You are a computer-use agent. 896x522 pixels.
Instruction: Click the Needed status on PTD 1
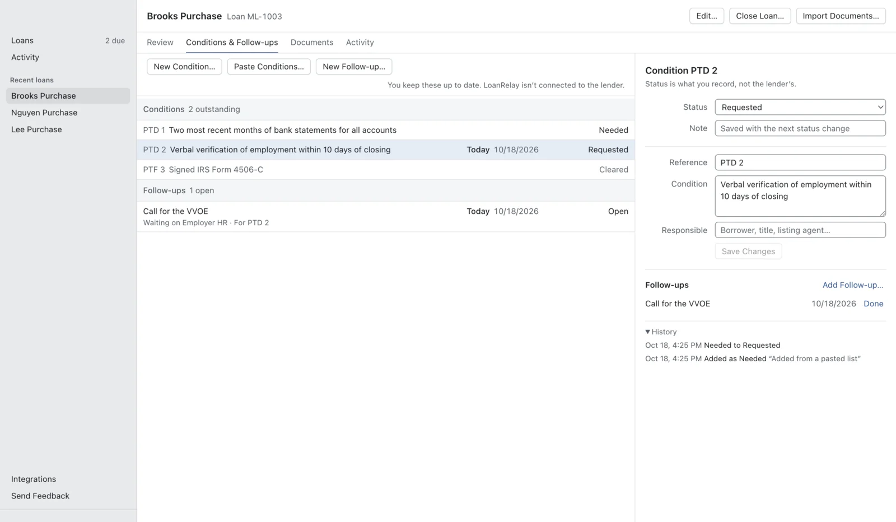tap(613, 130)
